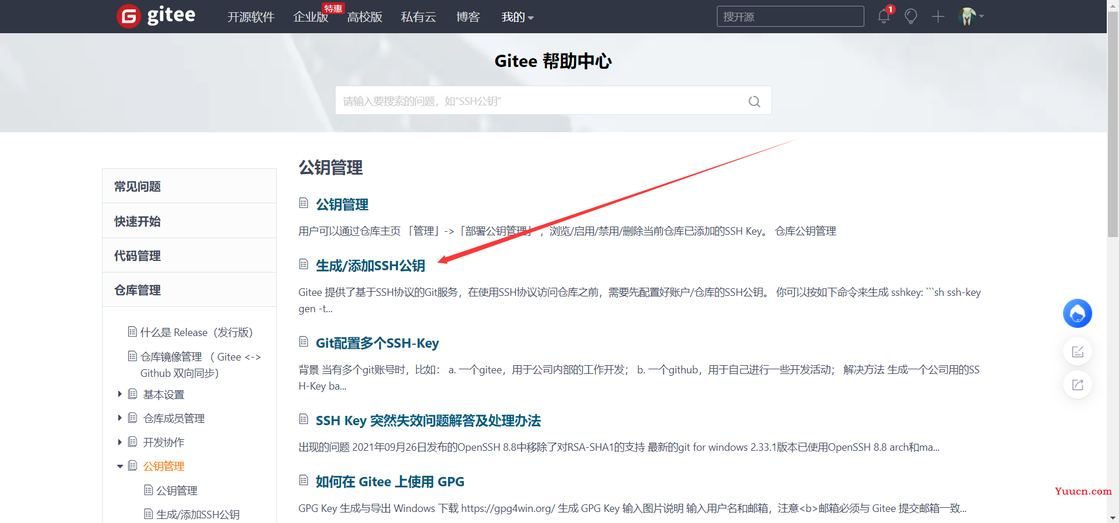Image resolution: width=1119 pixels, height=523 pixels.
Task: Click document icon next to 什么是 Release
Action: [x=132, y=331]
